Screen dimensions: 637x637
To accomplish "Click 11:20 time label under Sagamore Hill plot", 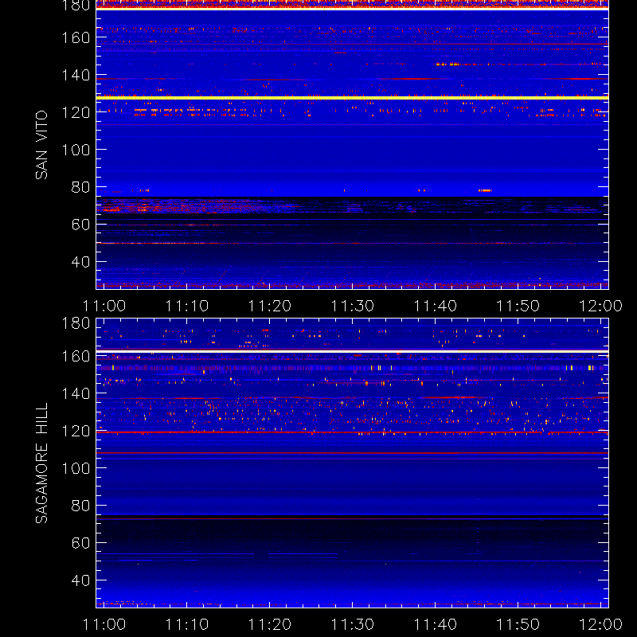I will [270, 624].
